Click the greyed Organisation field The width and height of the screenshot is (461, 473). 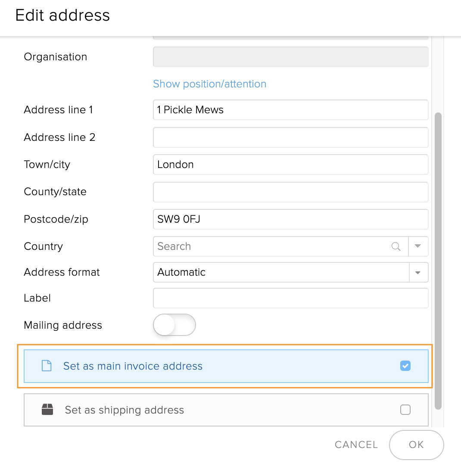(x=290, y=57)
